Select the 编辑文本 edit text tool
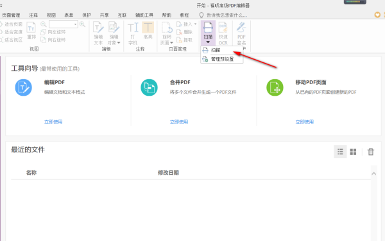The image size is (385, 241). point(98,33)
